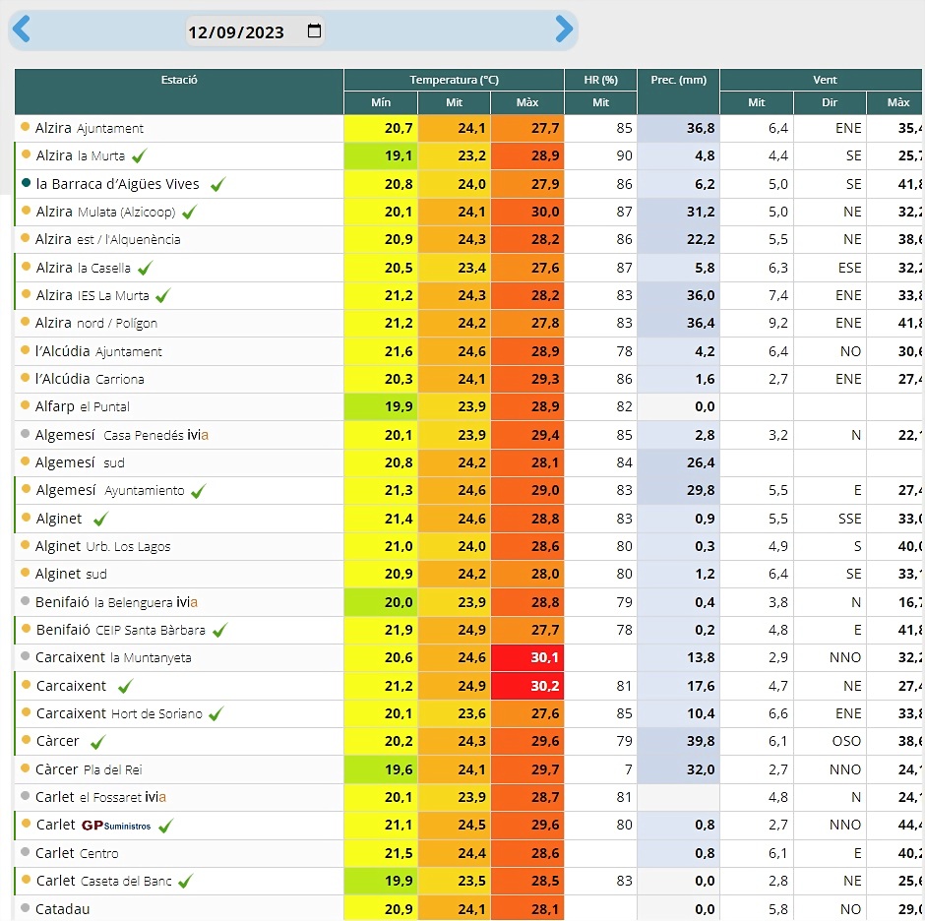This screenshot has height=921, width=925.
Task: Open Benifaió la Belenguera ivia station
Action: [x=116, y=602]
